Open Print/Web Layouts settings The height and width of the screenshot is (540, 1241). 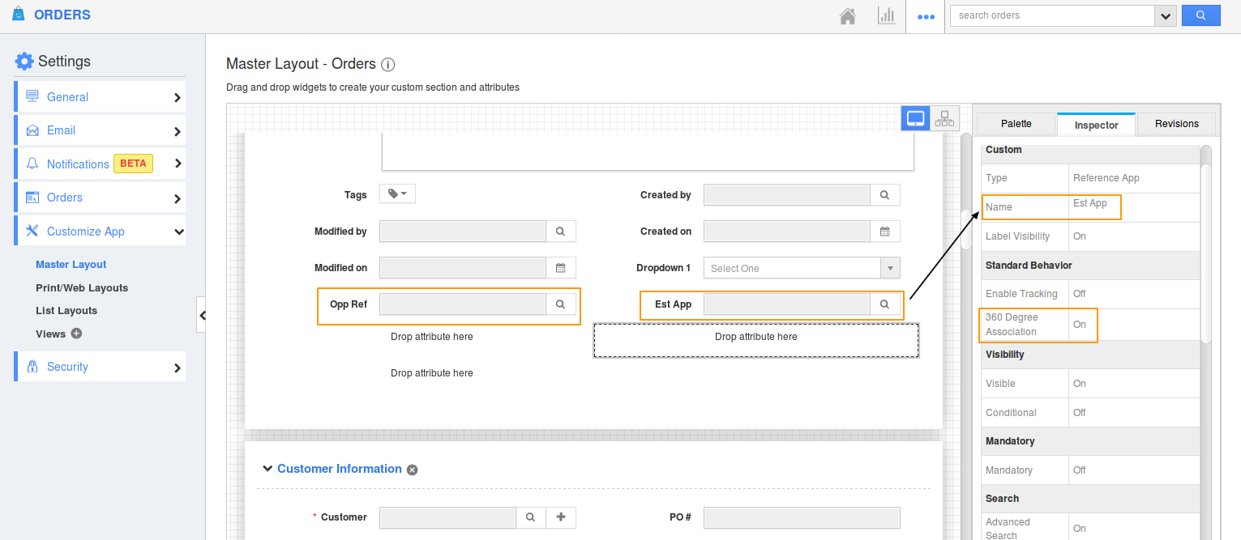click(x=82, y=288)
